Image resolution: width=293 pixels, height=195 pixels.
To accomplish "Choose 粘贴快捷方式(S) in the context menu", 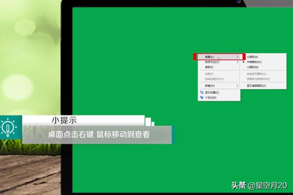I will (x=219, y=79).
